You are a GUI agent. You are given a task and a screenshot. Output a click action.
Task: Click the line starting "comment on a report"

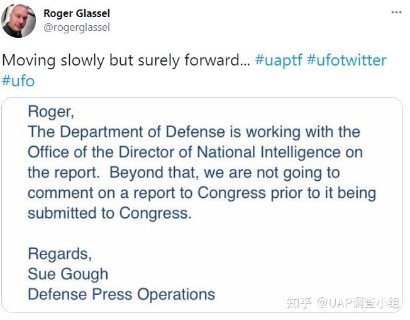201,193
